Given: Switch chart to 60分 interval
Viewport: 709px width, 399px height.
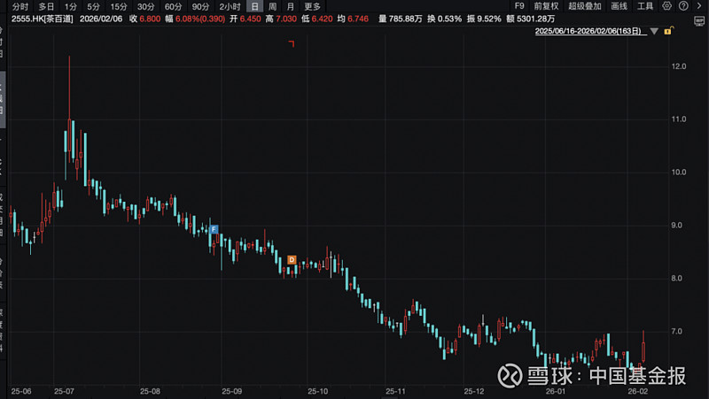Looking at the screenshot, I should (x=173, y=6).
